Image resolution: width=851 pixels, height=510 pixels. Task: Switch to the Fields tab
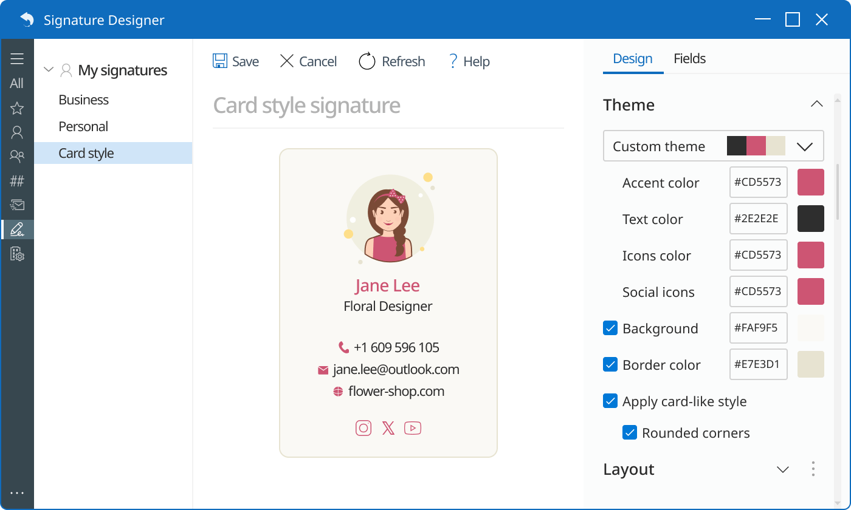(x=689, y=59)
